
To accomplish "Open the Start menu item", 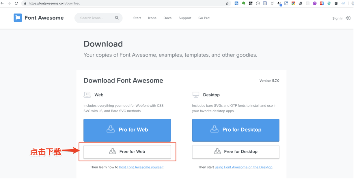I will [137, 18].
